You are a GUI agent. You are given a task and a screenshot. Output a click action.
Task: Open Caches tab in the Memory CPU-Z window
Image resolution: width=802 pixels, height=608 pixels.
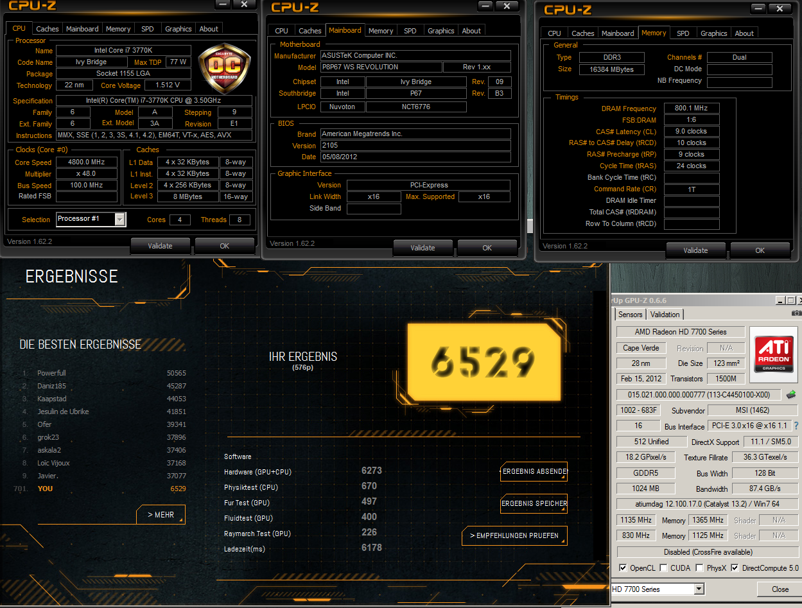coord(583,33)
